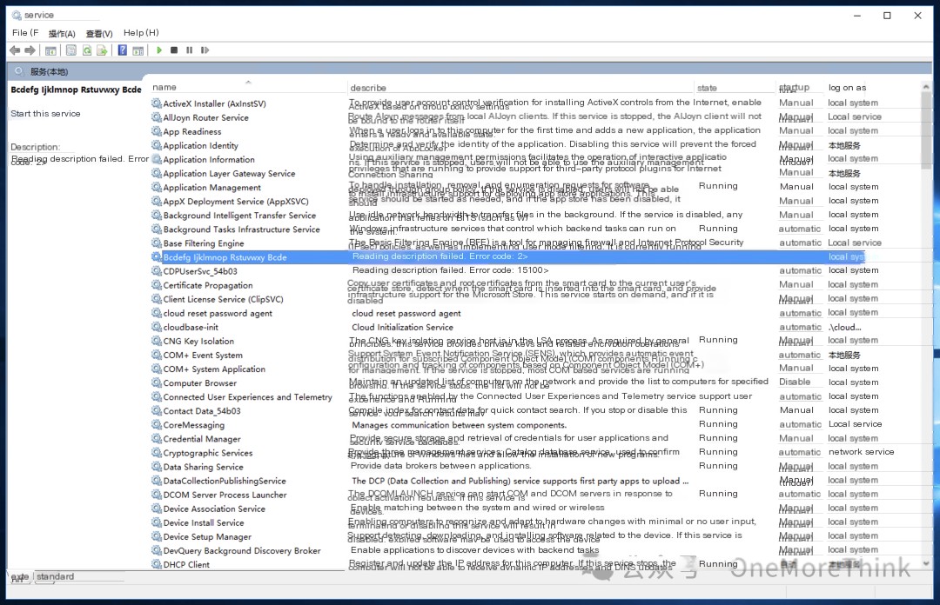The width and height of the screenshot is (940, 605).
Task: Sort by the log on as column header
Action: pyautogui.click(x=847, y=88)
